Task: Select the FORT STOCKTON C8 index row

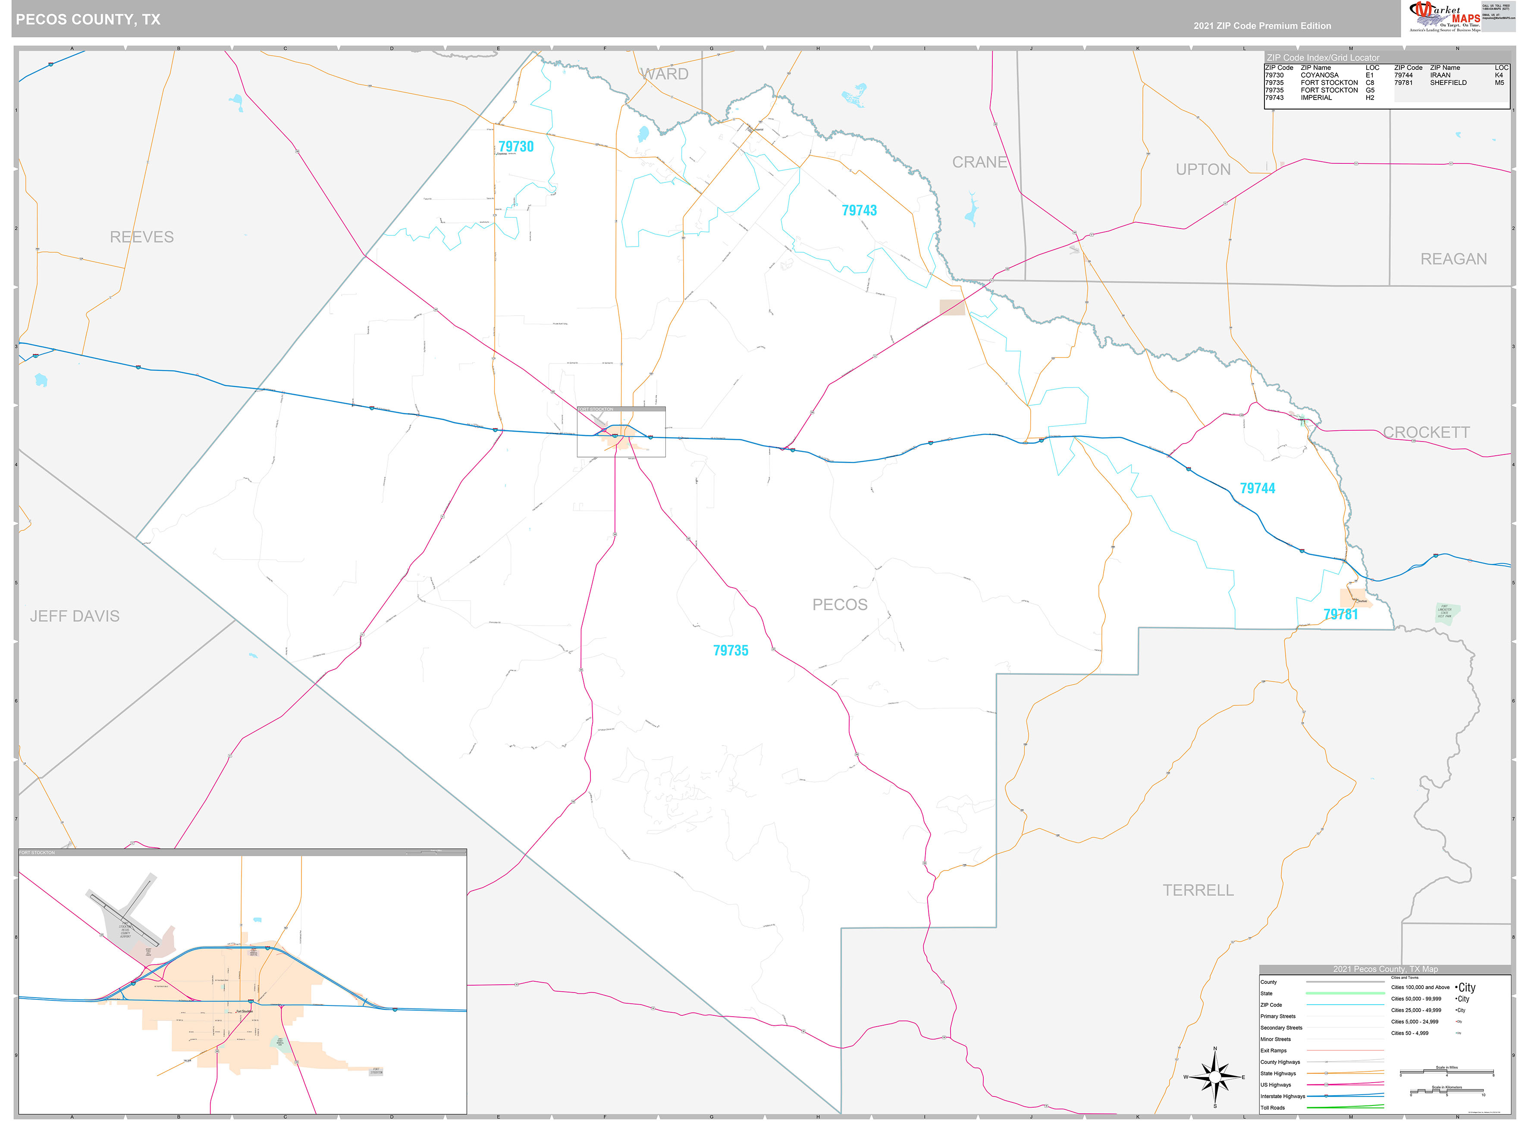Action: pyautogui.click(x=1320, y=83)
